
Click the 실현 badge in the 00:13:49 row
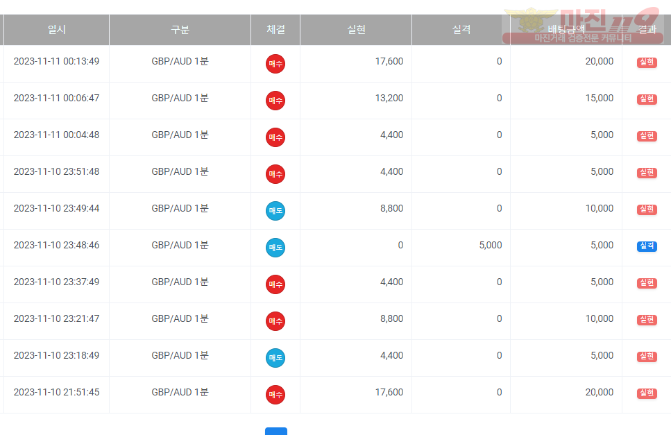point(647,62)
